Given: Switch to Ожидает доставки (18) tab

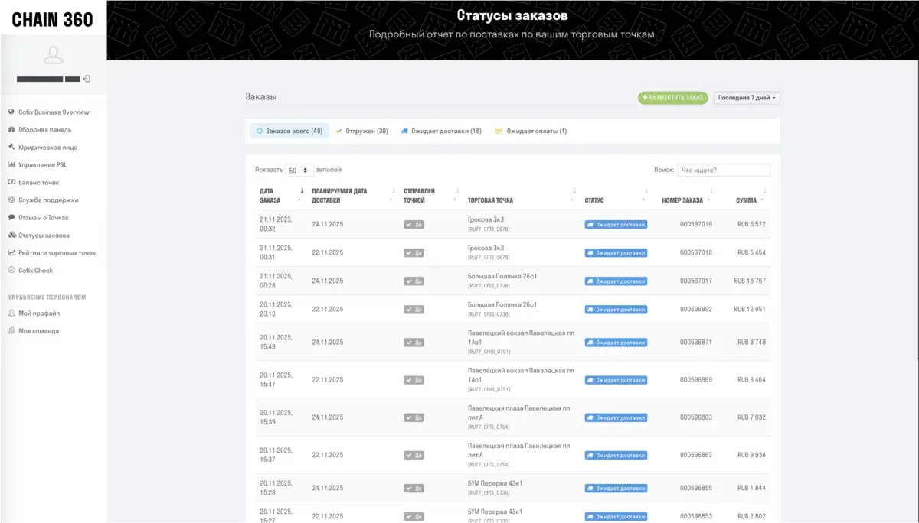Looking at the screenshot, I should 441,132.
